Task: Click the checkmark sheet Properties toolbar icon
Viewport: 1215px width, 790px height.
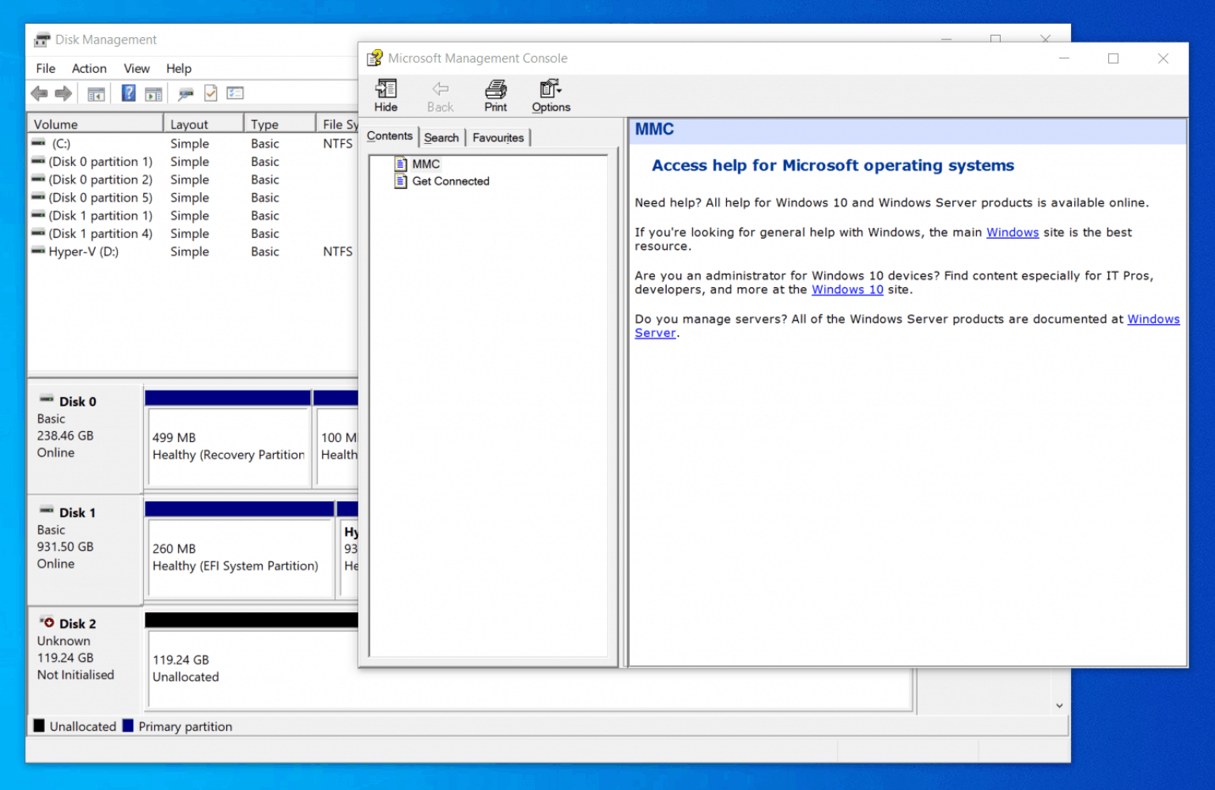Action: click(x=210, y=93)
